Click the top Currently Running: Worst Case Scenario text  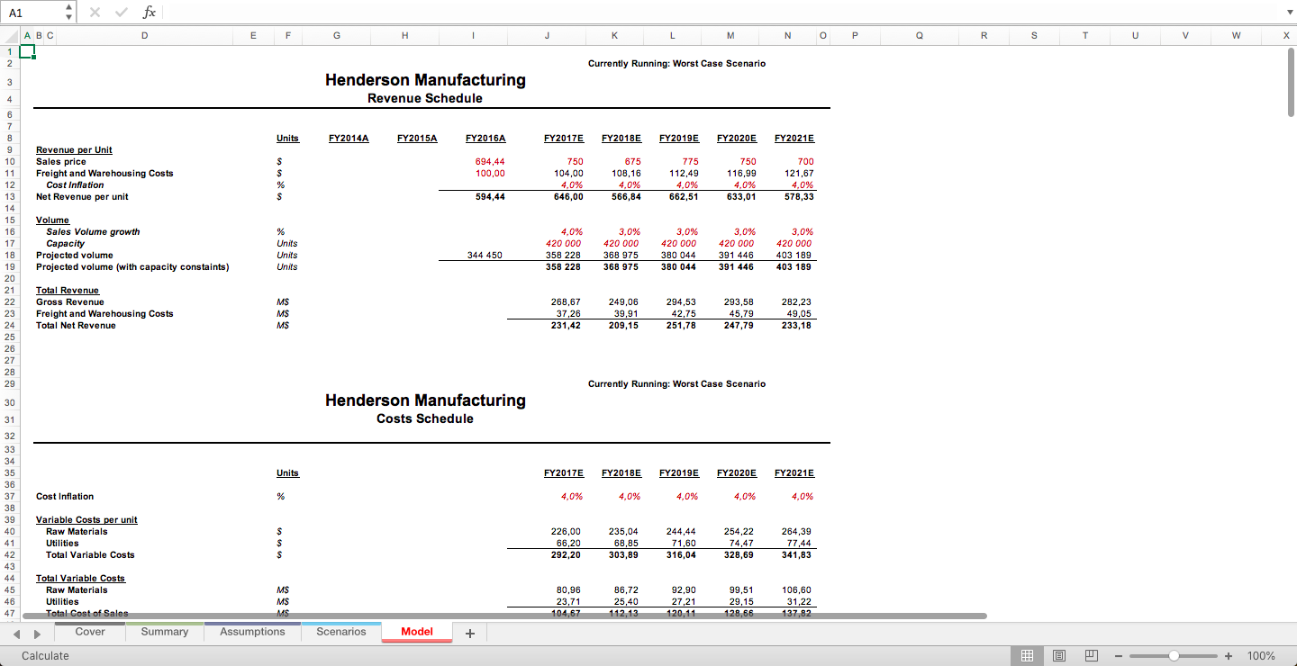(676, 63)
